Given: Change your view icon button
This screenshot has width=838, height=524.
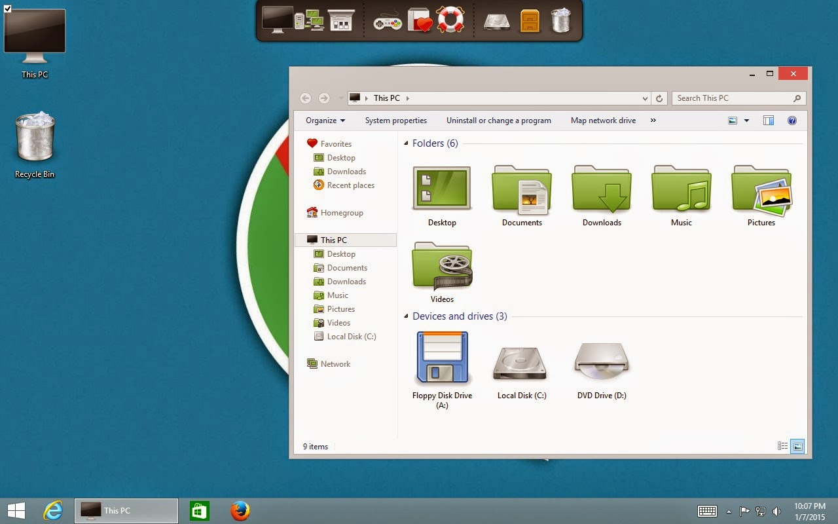Looking at the screenshot, I should [x=733, y=121].
